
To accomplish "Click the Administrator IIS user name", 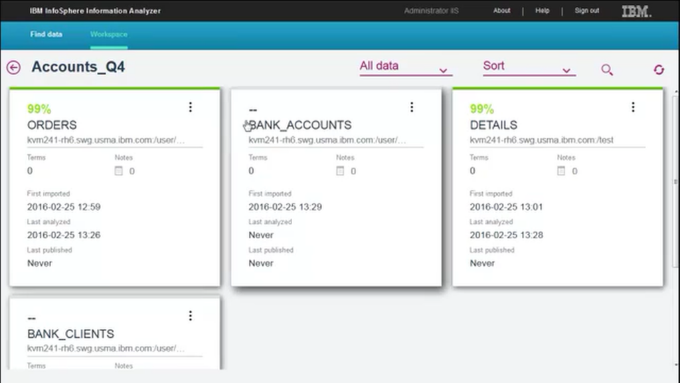I will coord(431,11).
